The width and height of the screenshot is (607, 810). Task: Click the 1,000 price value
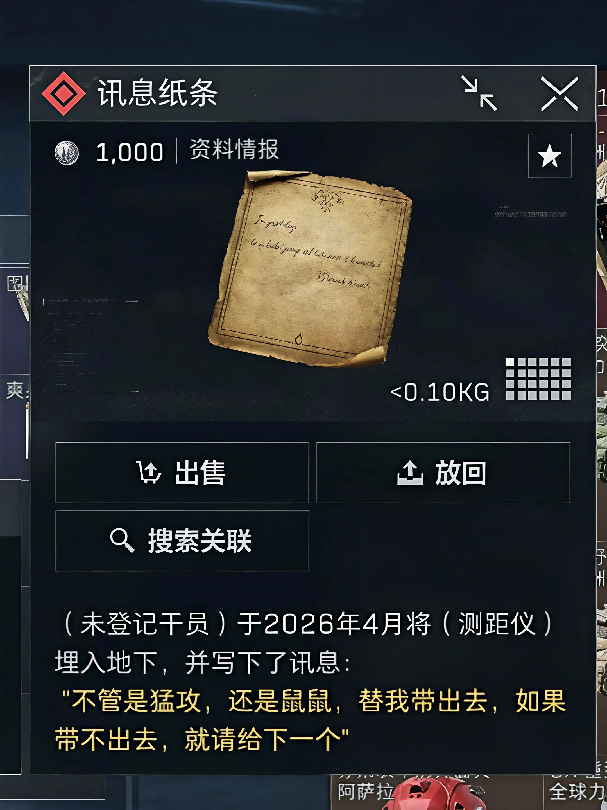tap(130, 152)
